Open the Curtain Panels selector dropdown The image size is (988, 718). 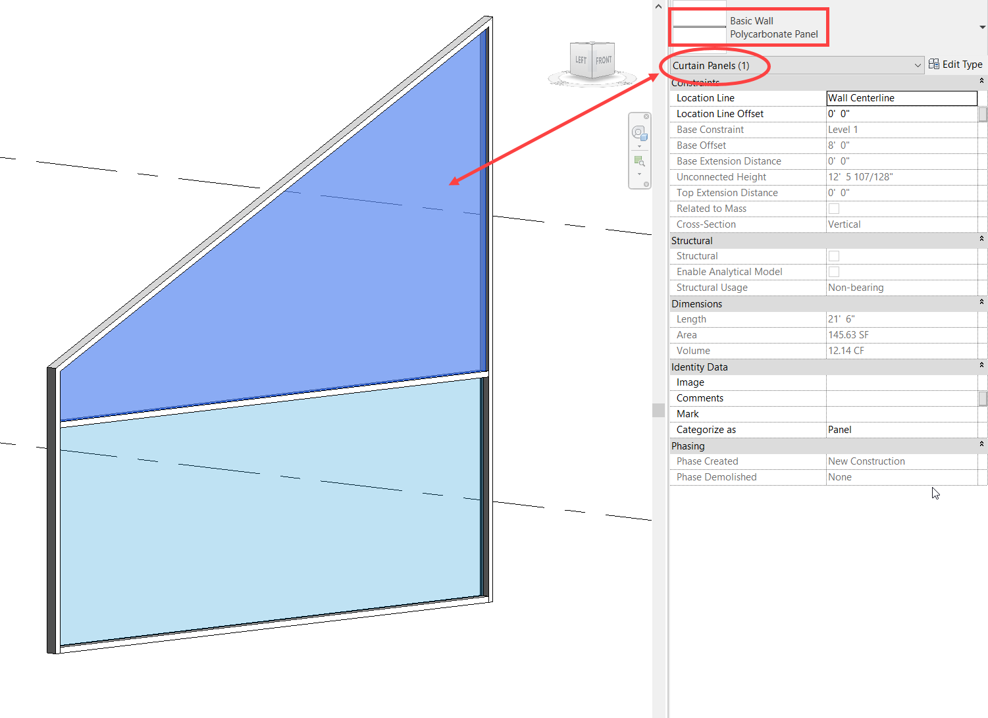pyautogui.click(x=918, y=65)
